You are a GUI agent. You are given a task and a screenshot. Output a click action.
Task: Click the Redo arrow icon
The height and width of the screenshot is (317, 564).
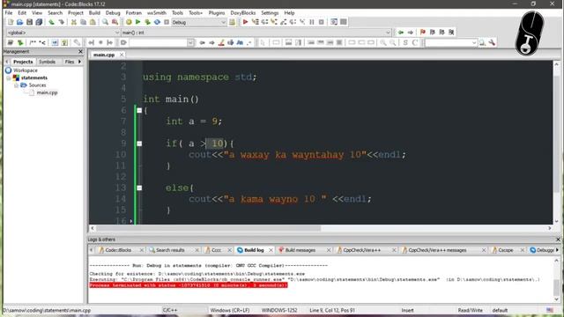62,22
